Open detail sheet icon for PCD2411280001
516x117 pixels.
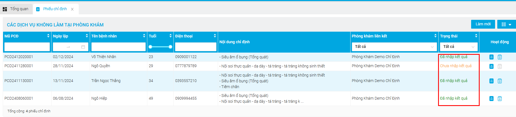coord(491,66)
